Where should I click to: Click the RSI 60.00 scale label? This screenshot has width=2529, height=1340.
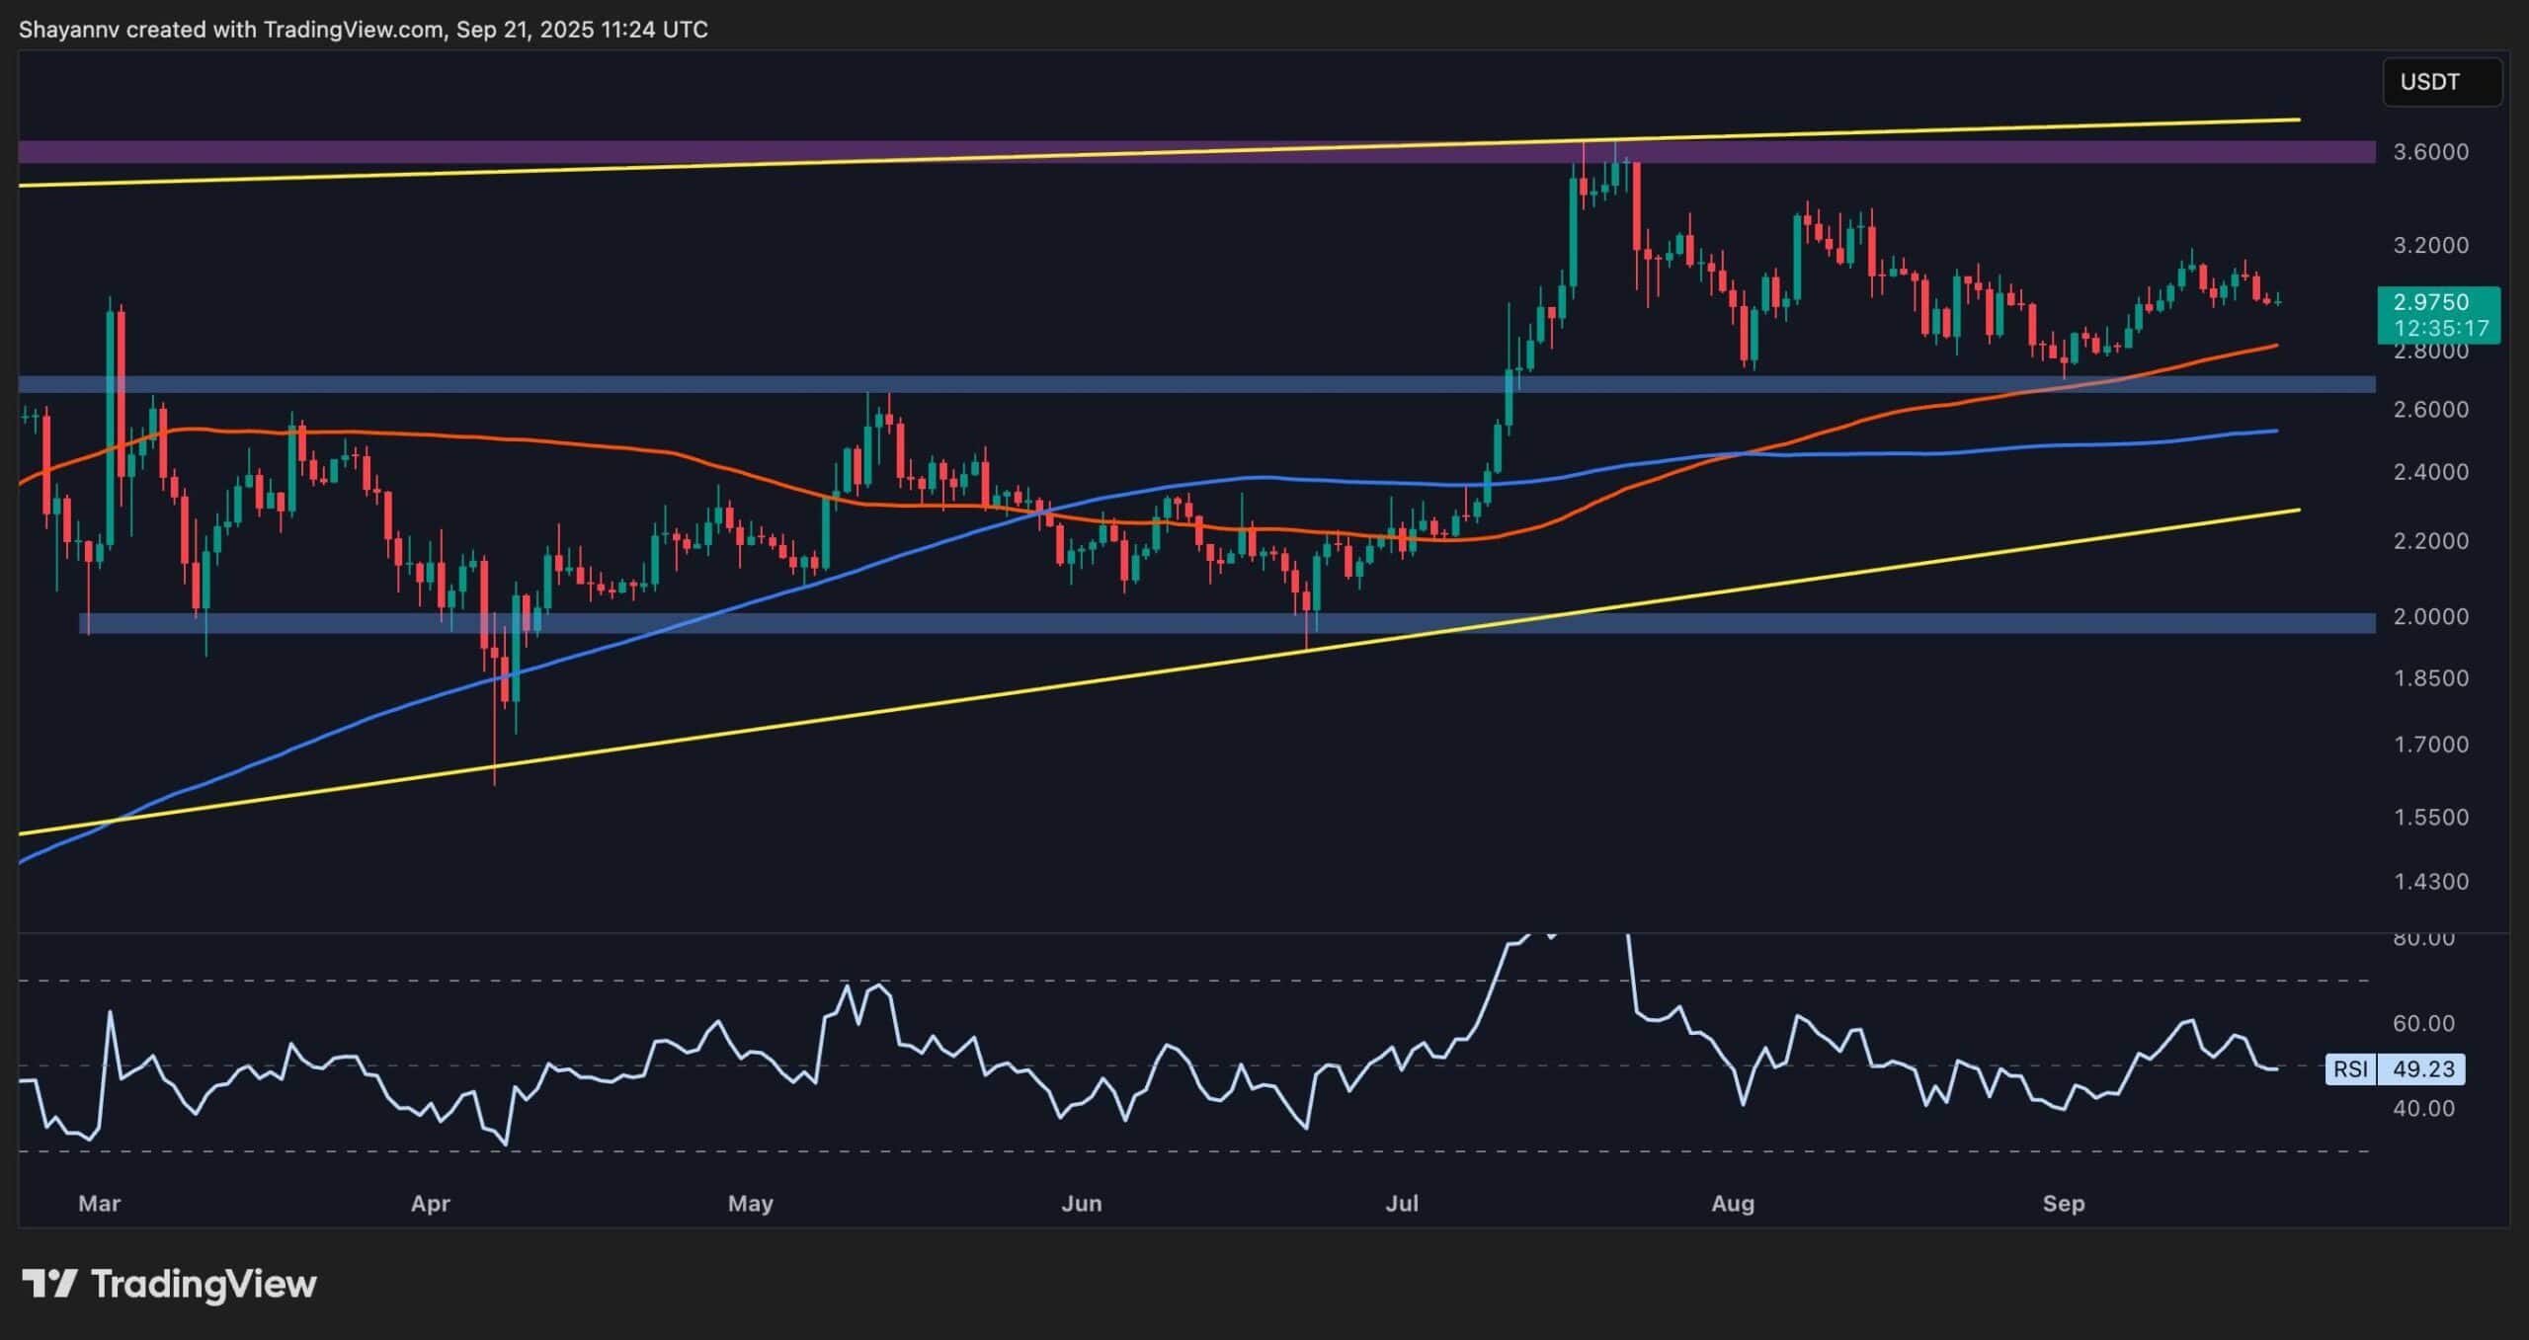[x=2422, y=1023]
